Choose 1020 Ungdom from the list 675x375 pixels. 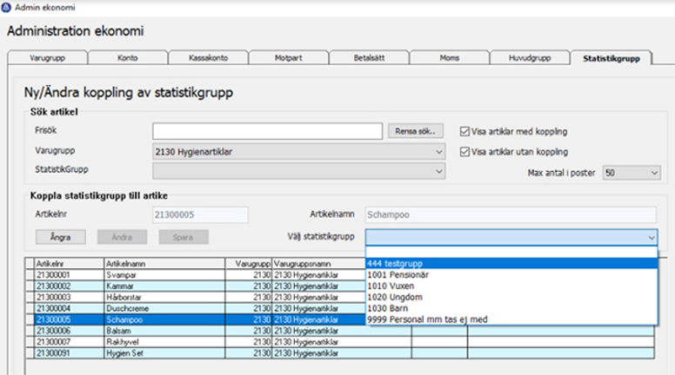click(x=511, y=297)
